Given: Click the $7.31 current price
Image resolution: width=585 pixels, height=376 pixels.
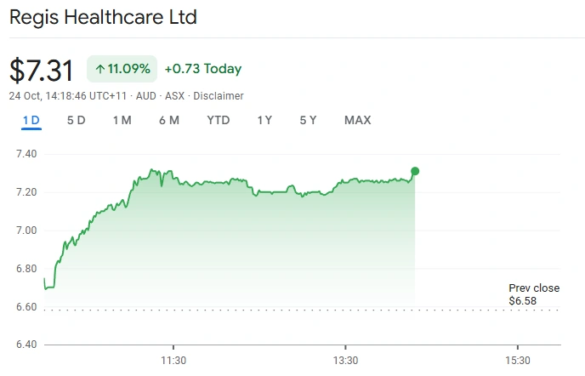Looking at the screenshot, I should (42, 70).
